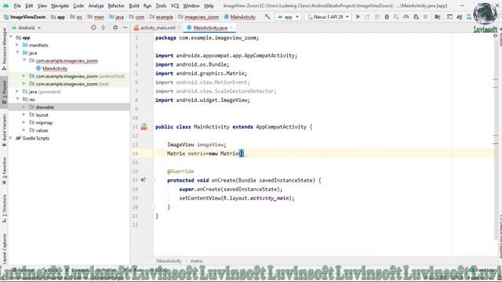Image resolution: width=502 pixels, height=282 pixels.
Task: Select the values folder in tree
Action: 42,130
